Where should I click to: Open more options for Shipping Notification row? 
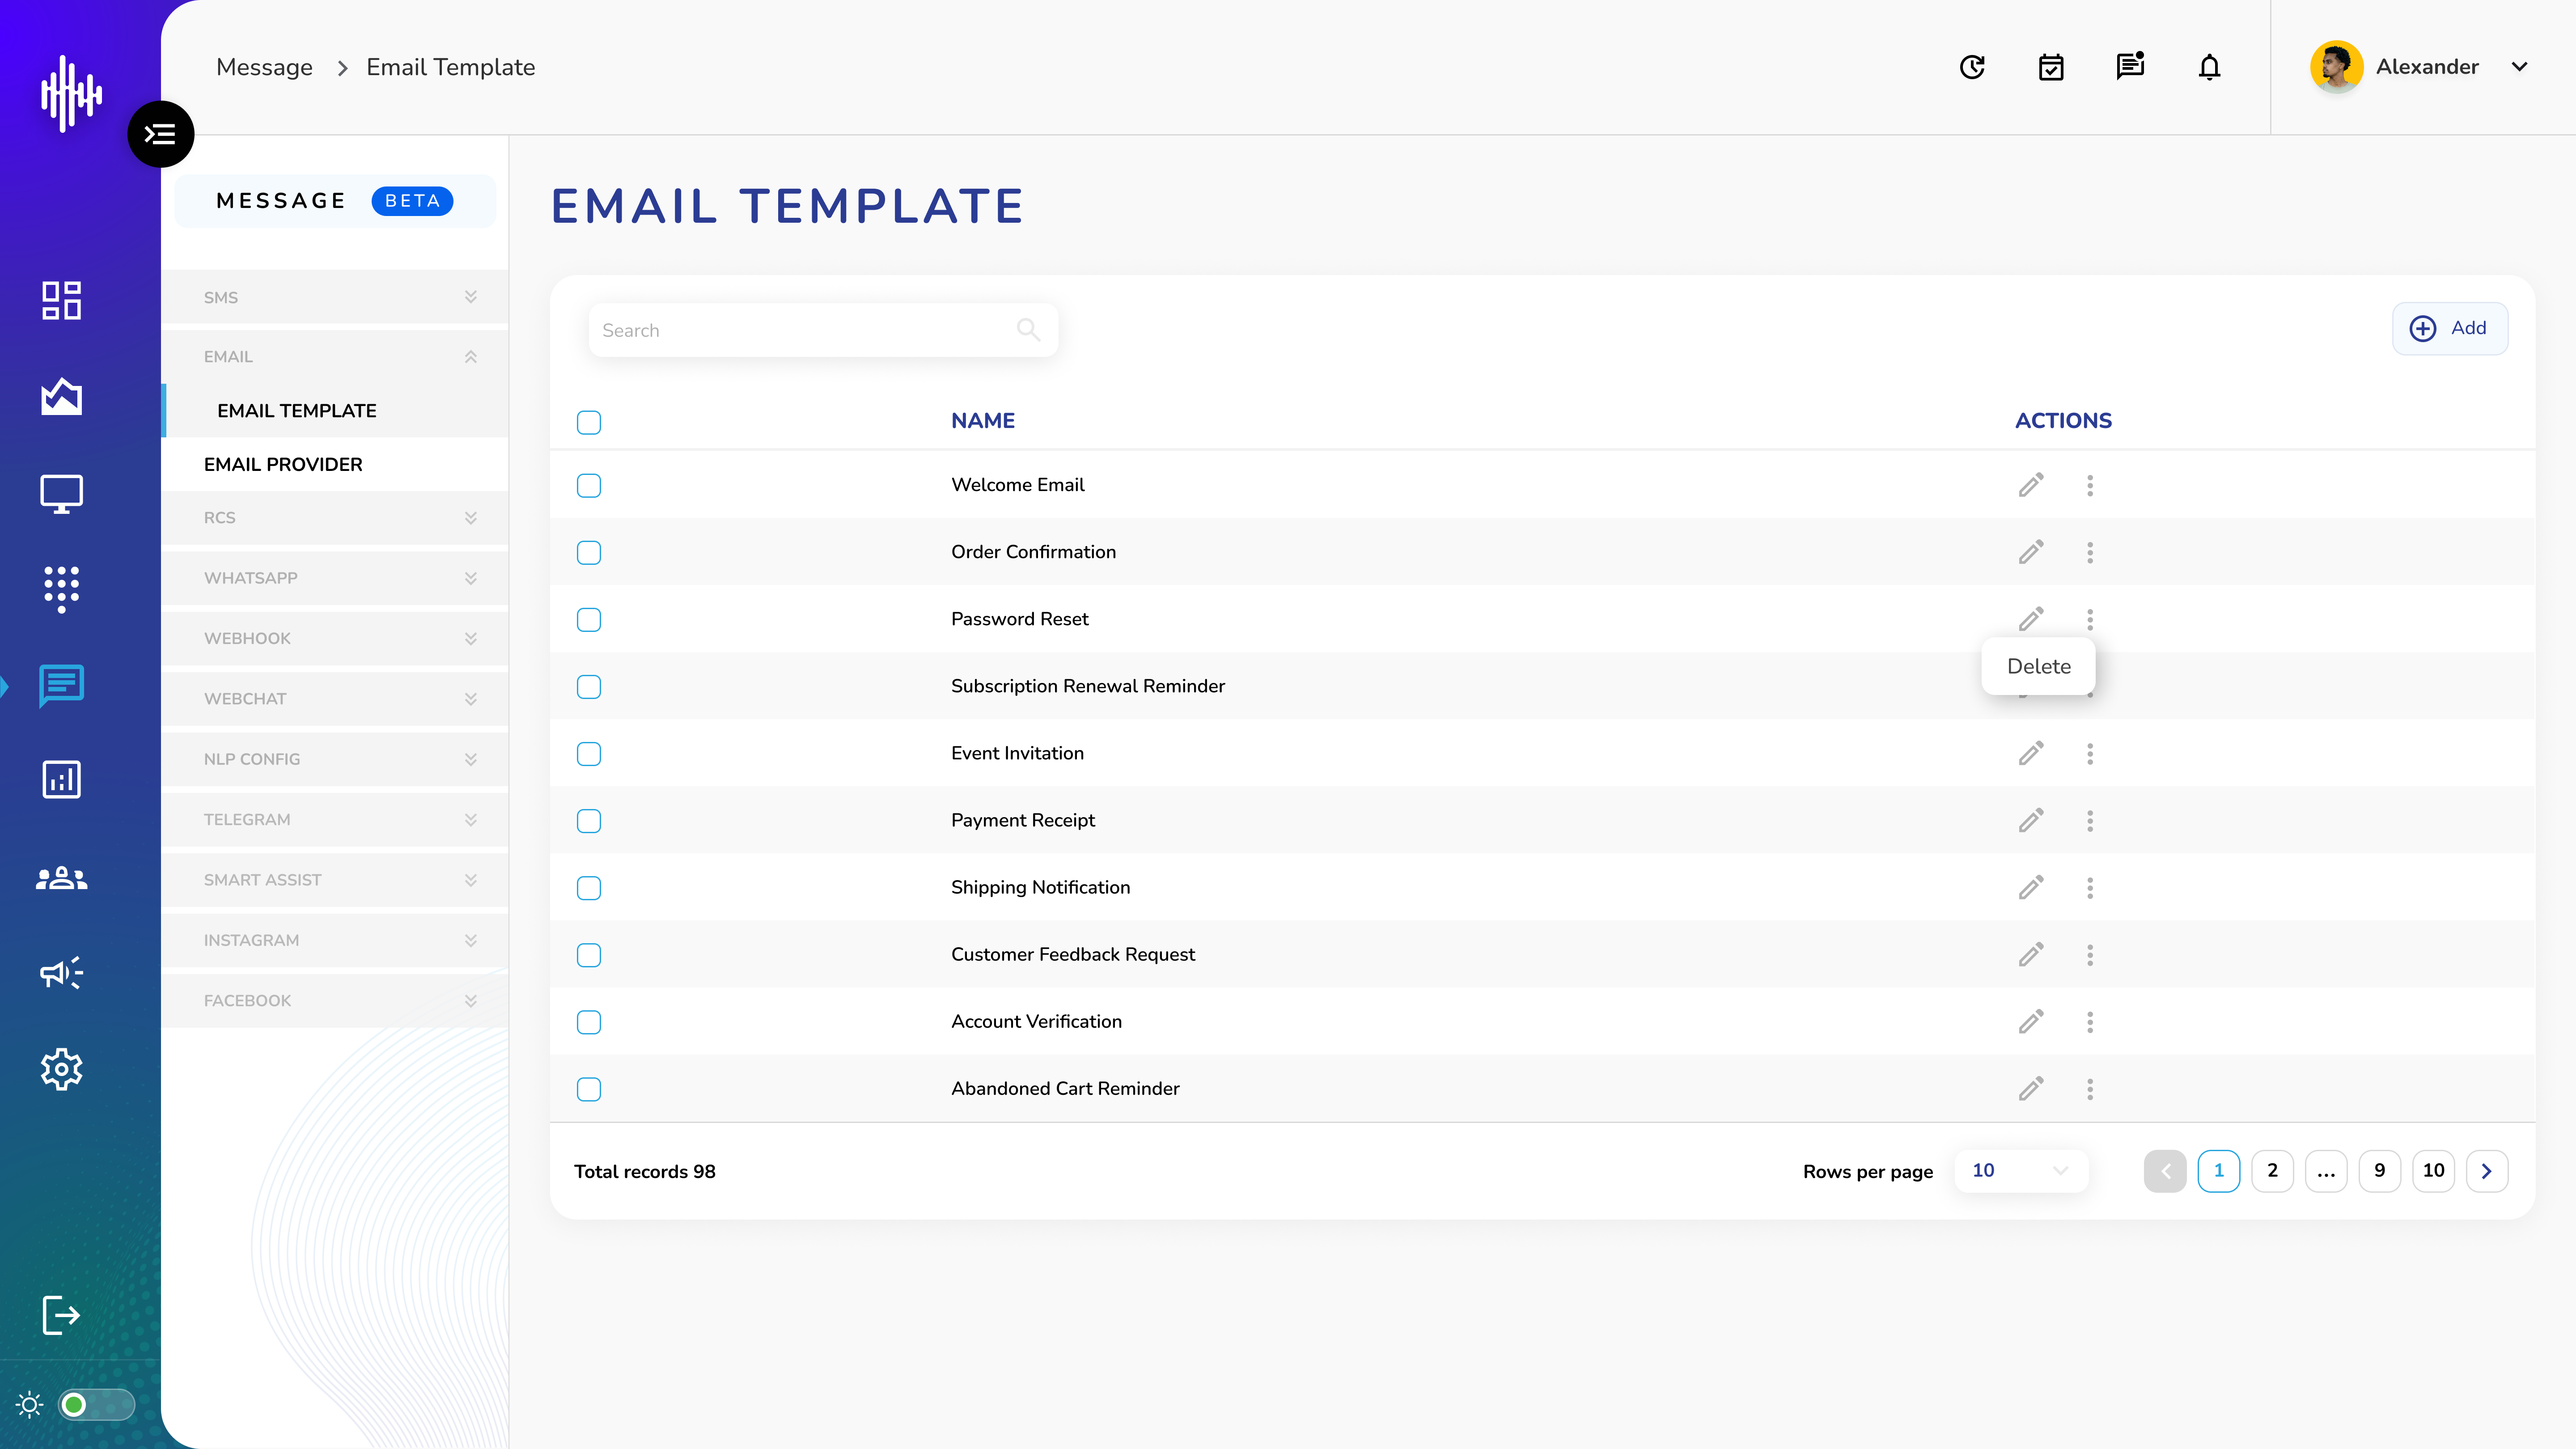(x=2090, y=888)
